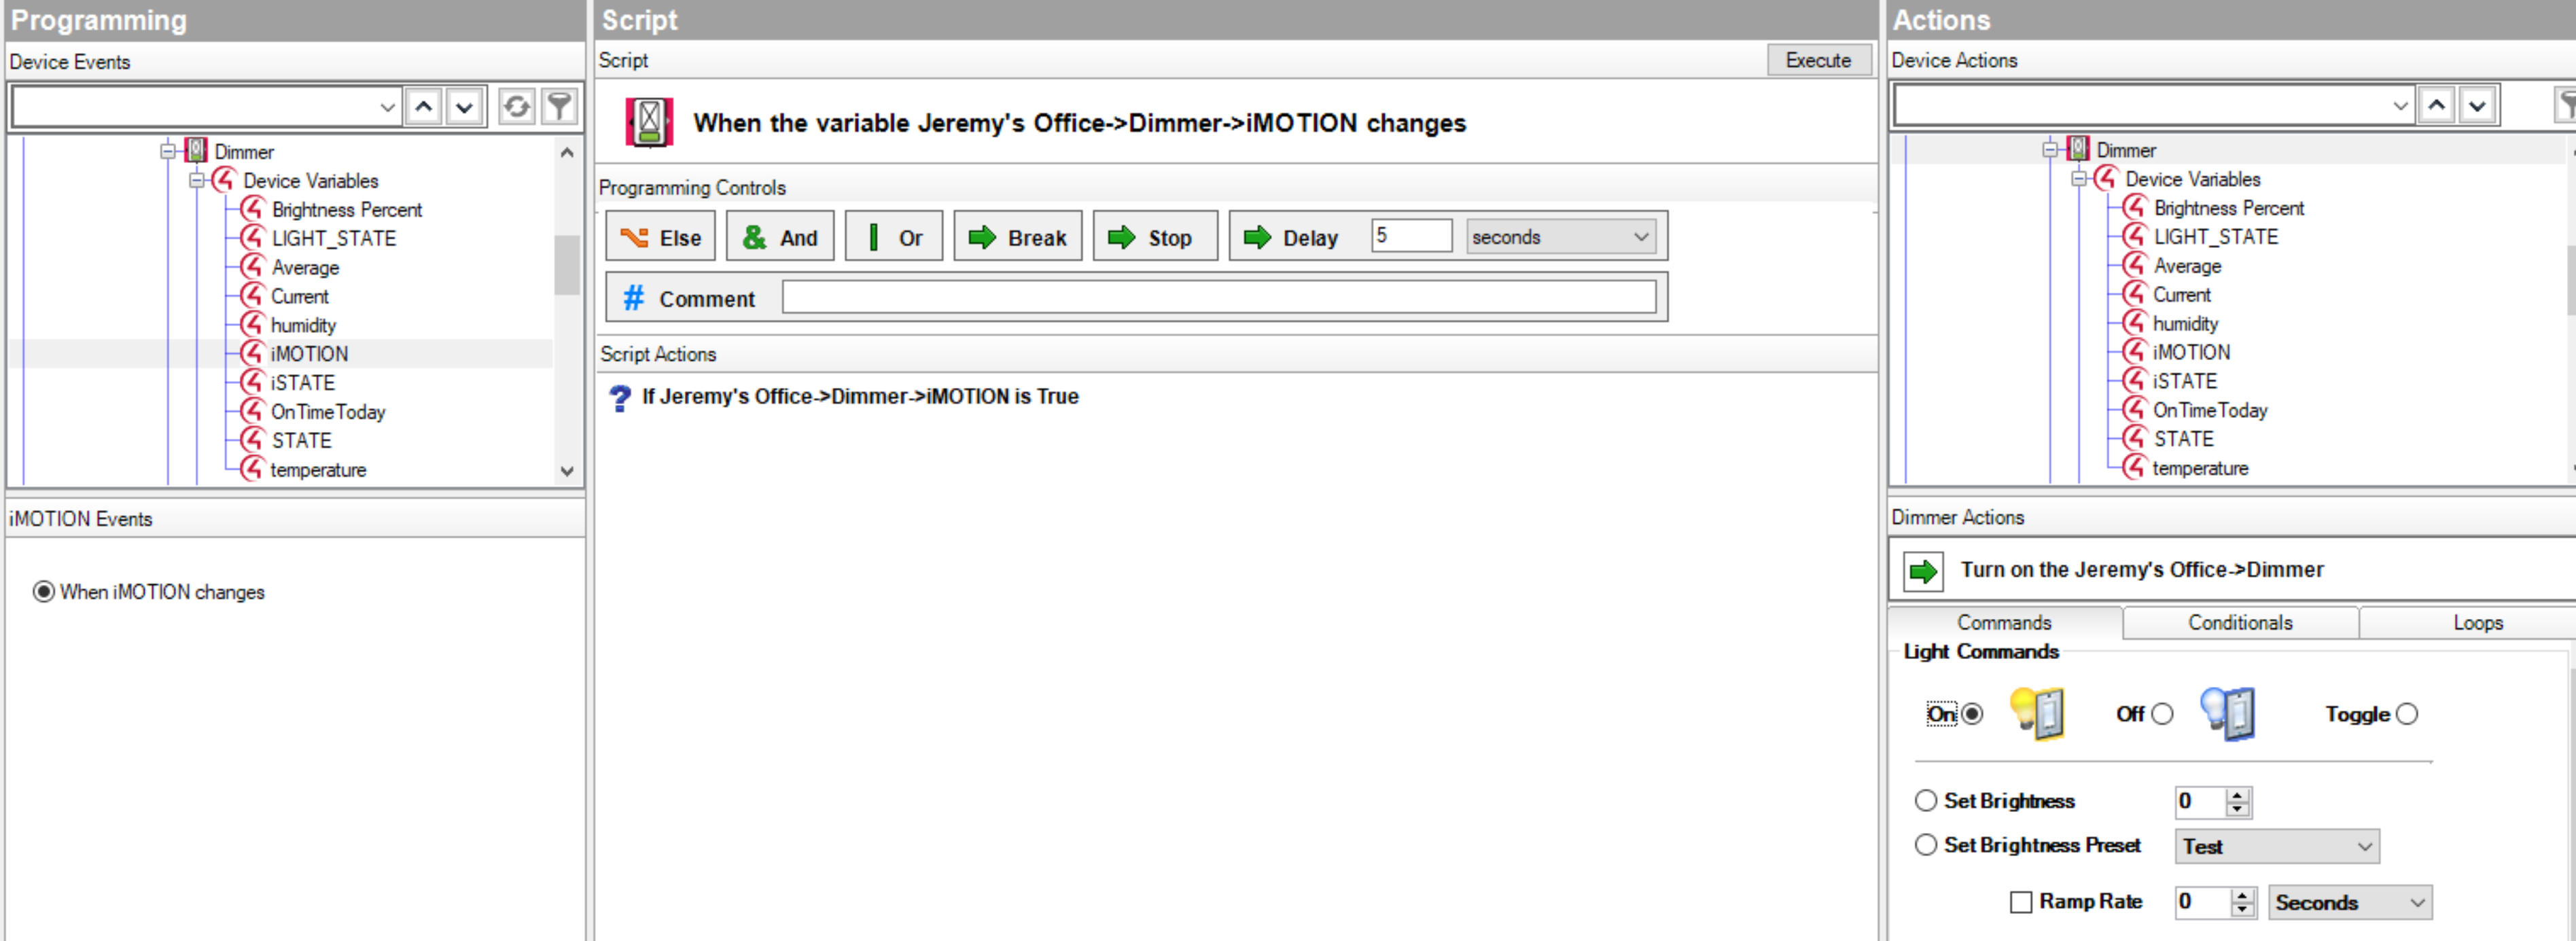Click the down arrow in Device Events toolbar
Image resolution: width=2576 pixels, height=941 pixels.
465,106
